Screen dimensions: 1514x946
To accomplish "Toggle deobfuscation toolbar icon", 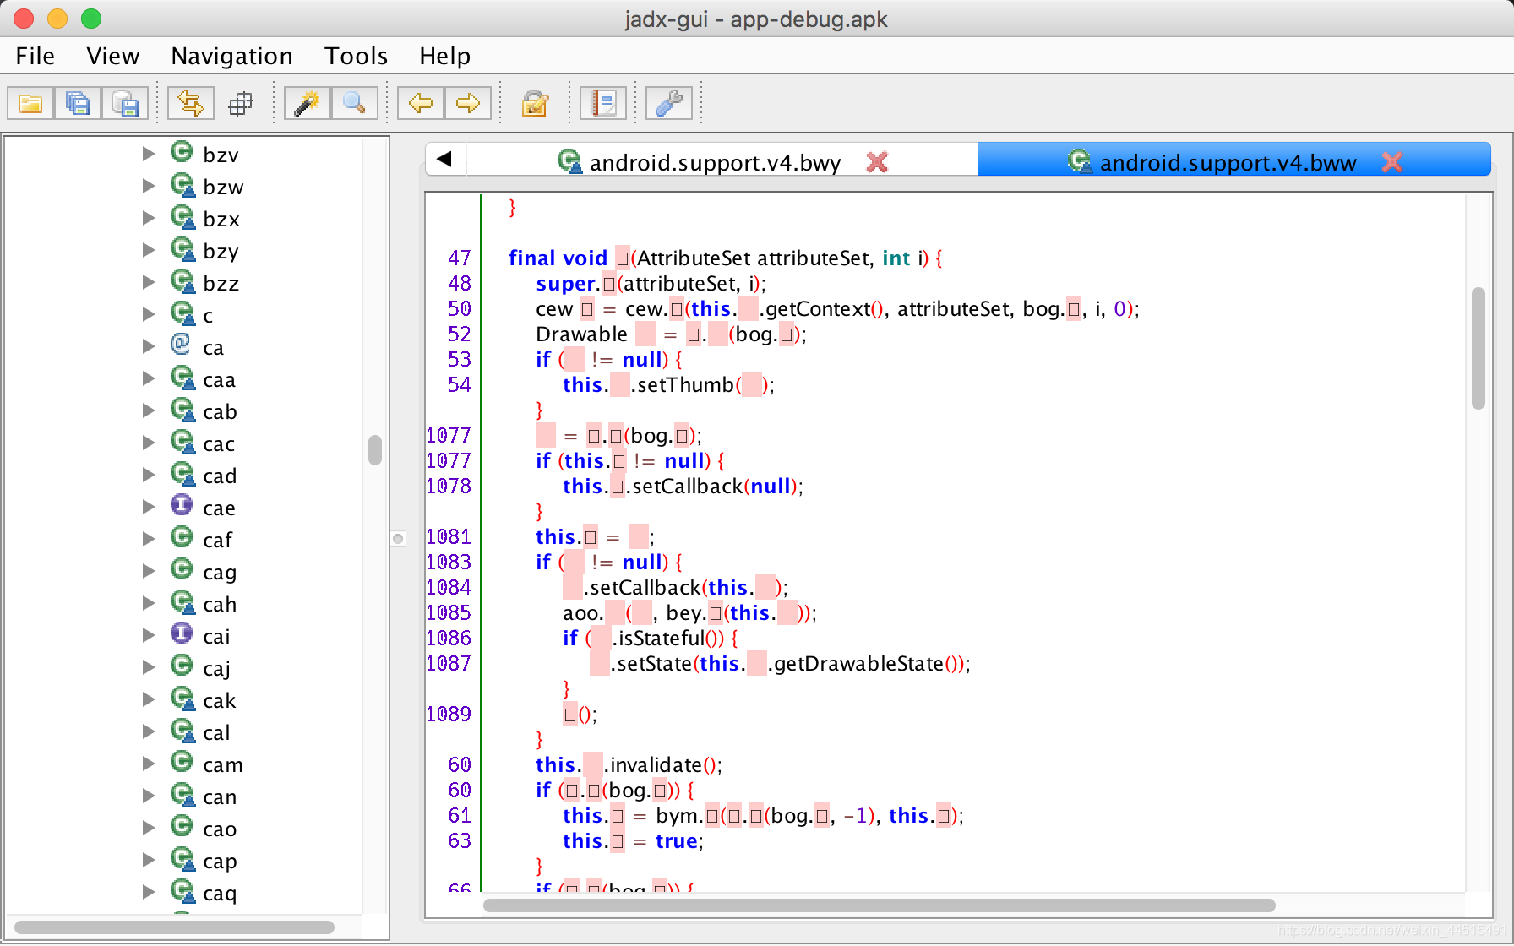I will tap(535, 104).
